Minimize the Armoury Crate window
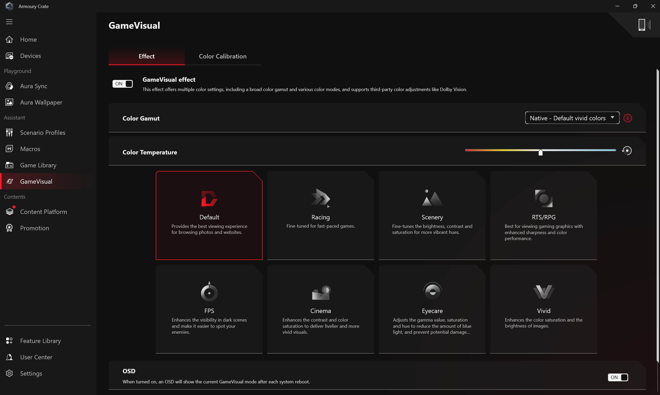Image resolution: width=660 pixels, height=395 pixels. click(x=617, y=6)
